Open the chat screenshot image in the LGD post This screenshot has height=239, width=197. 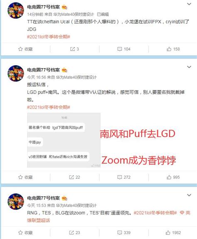(64, 140)
